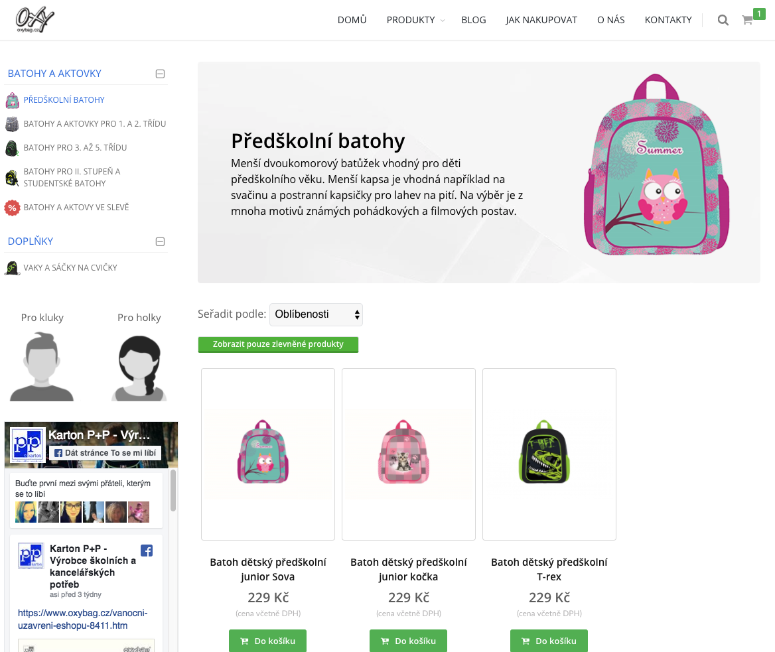Open the Oblíbenosti sort dropdown
775x652 pixels.
[x=316, y=314]
